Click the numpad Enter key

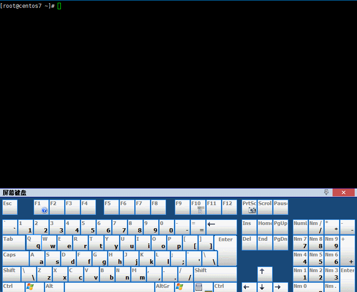pyautogui.click(x=347, y=280)
